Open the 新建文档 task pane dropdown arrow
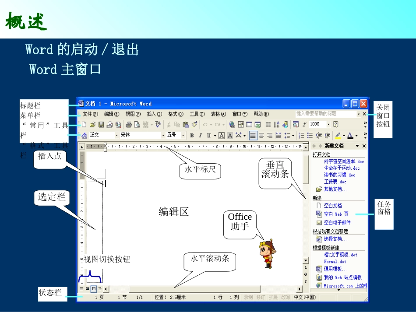The image size is (416, 312). [x=357, y=146]
